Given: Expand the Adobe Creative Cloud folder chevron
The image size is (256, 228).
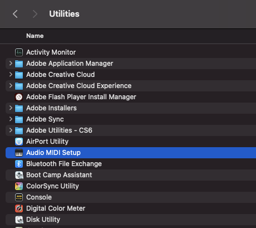Looking at the screenshot, I should tap(11, 75).
